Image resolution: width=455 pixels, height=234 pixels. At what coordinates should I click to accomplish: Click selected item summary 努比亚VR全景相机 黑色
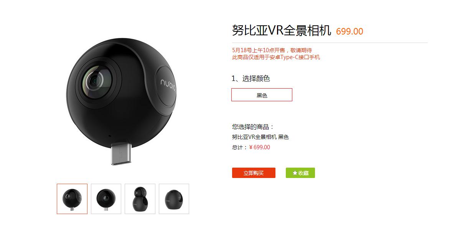[260, 137]
